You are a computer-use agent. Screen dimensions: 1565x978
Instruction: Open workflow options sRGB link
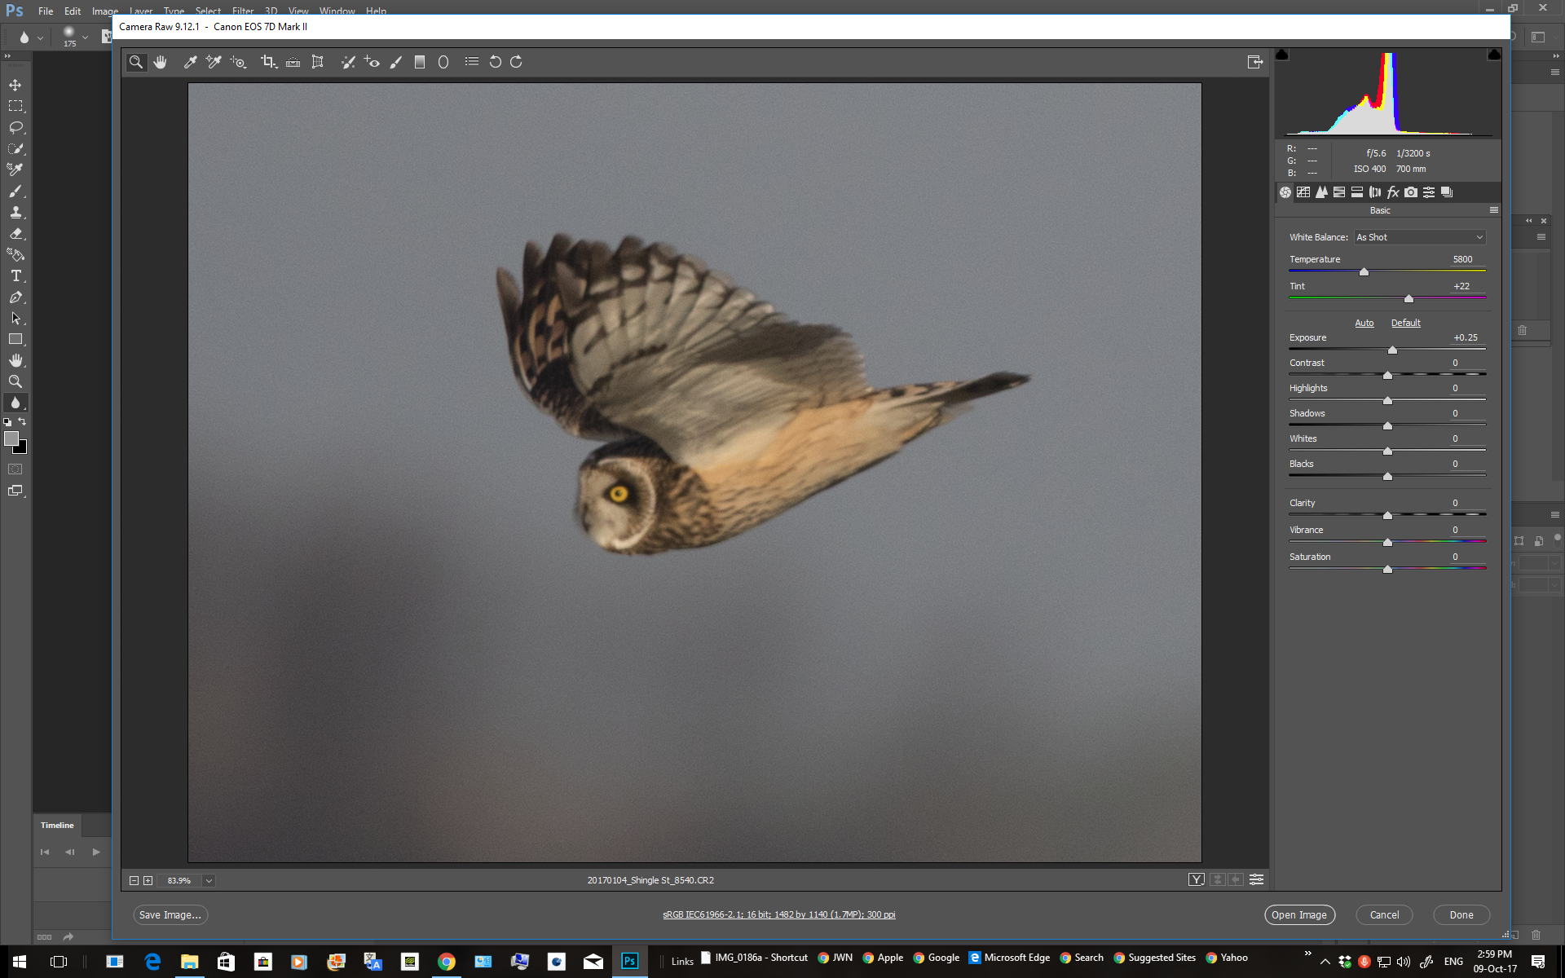(779, 915)
